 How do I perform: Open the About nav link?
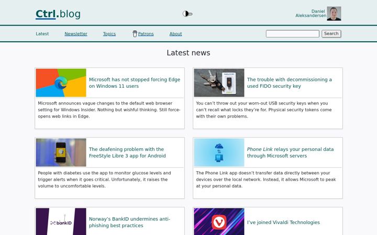pyautogui.click(x=176, y=34)
